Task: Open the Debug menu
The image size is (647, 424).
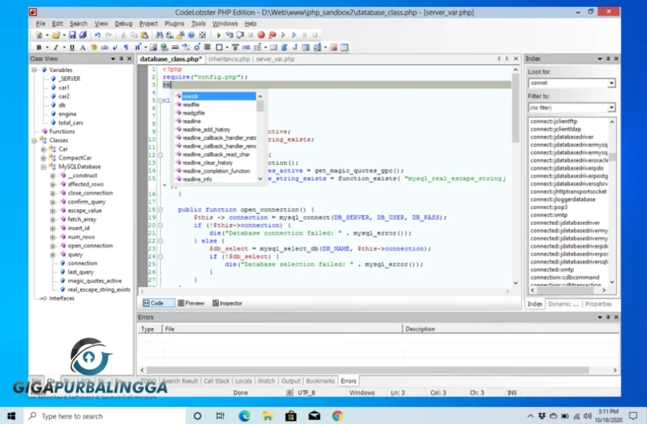Action: [124, 23]
